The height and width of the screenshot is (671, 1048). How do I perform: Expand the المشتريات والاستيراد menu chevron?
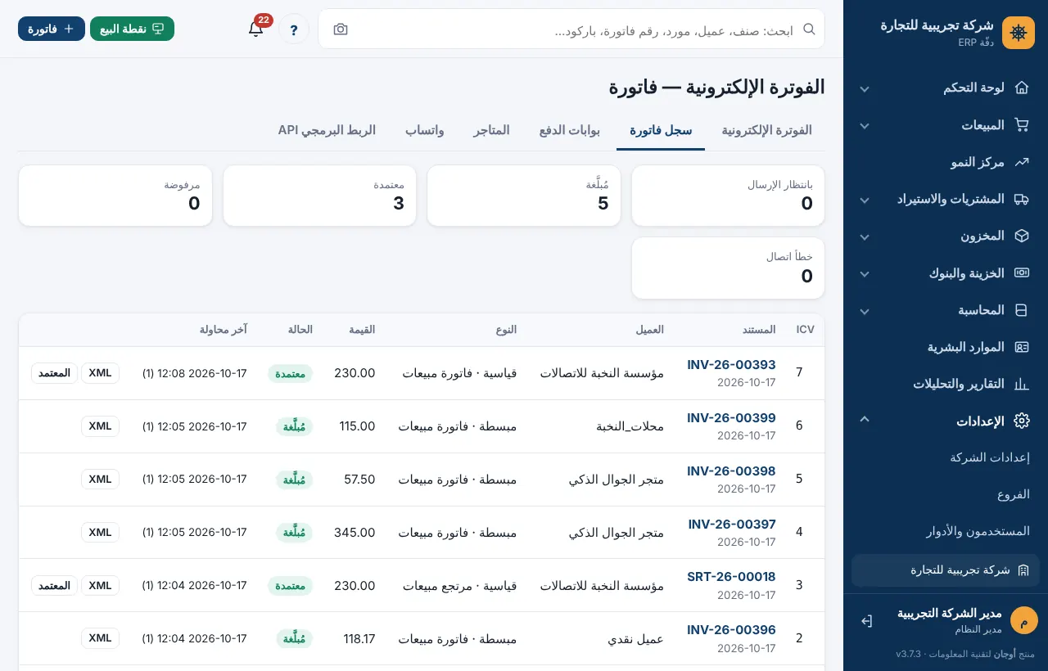click(865, 200)
